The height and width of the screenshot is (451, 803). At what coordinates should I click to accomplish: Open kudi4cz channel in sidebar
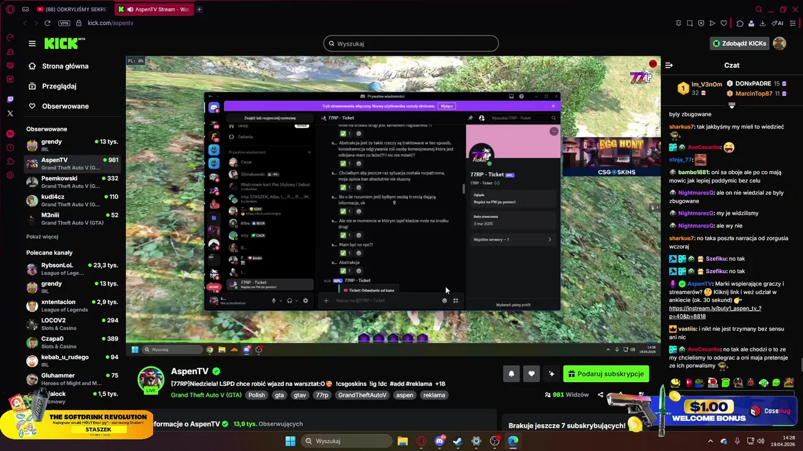click(x=73, y=200)
